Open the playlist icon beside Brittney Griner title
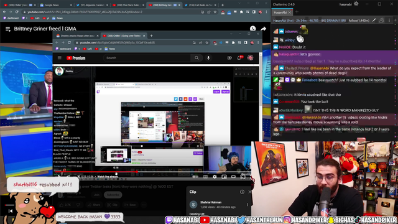Screen dimensions: 398x224 (8, 29)
